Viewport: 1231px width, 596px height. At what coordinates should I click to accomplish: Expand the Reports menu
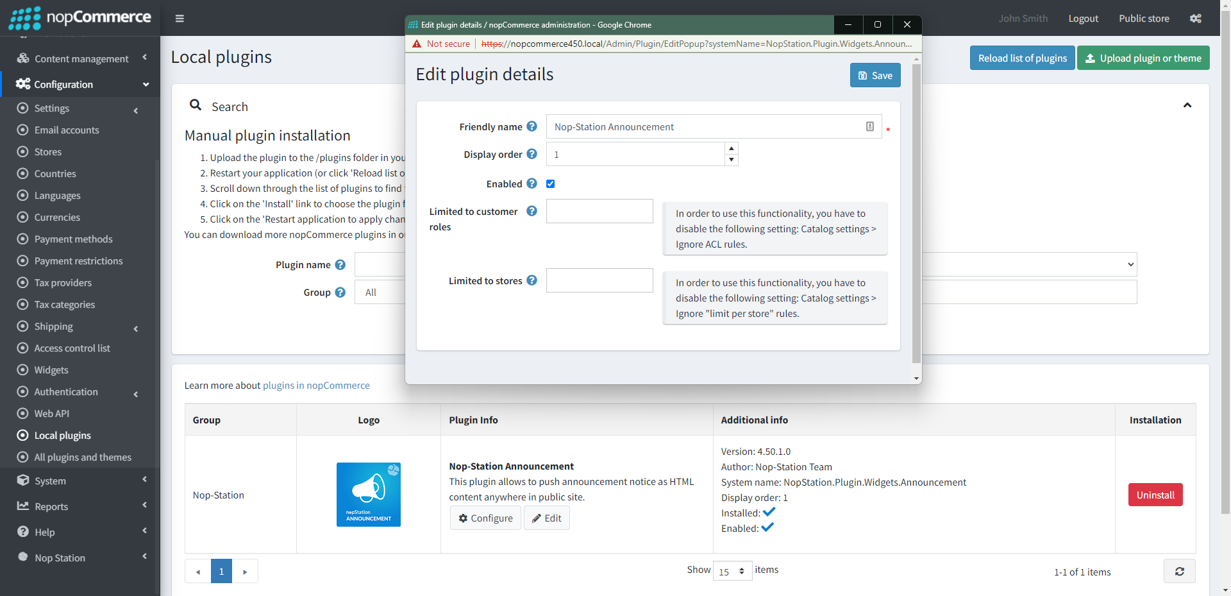(x=80, y=506)
